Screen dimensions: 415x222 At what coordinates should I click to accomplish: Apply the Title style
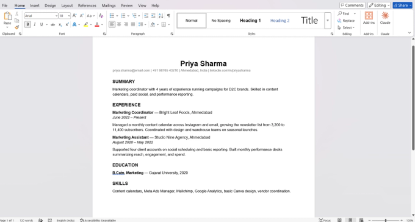click(309, 20)
